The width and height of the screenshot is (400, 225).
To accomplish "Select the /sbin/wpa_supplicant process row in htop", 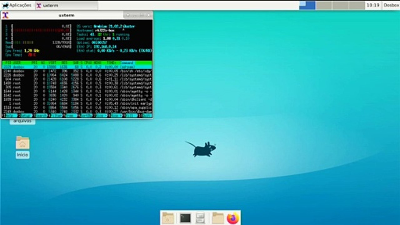I will coord(77,107).
